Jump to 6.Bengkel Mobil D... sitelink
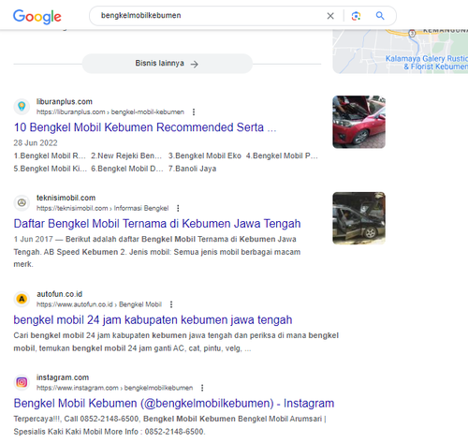The image size is (468, 443). pyautogui.click(x=127, y=169)
